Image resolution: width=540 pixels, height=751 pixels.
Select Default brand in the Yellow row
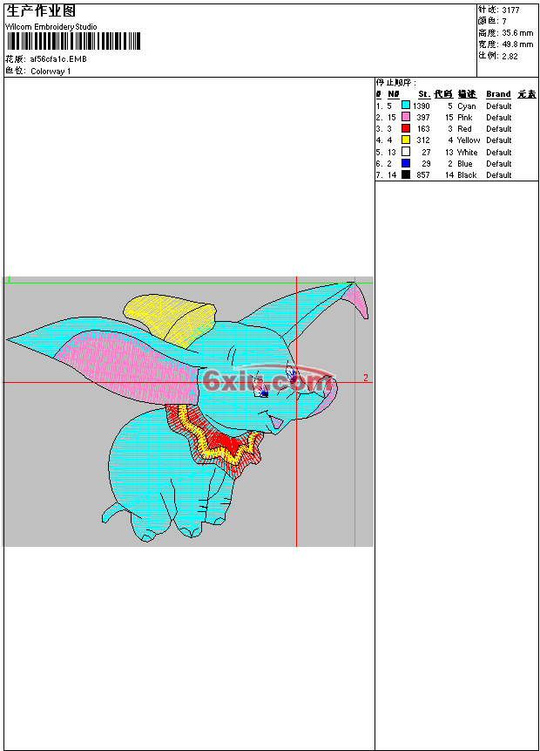tap(499, 140)
